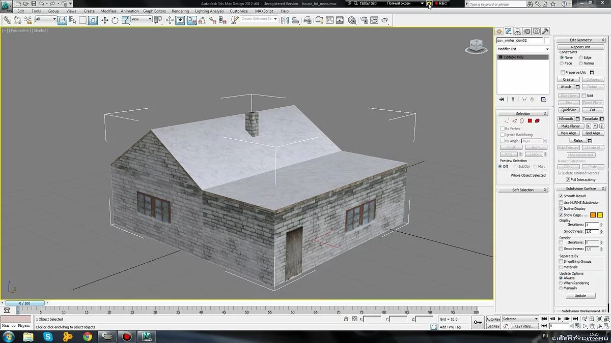Open the Rendering menu
Screen dimensions: 611x343
(180, 11)
